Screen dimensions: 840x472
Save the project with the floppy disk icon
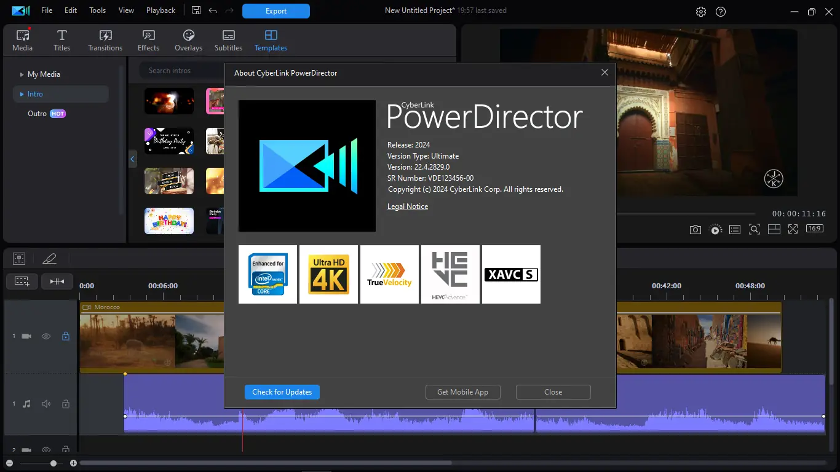click(196, 10)
